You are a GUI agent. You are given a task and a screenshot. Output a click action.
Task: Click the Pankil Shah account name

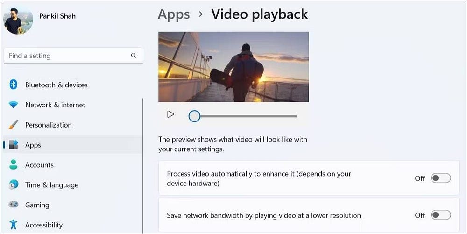tap(57, 16)
